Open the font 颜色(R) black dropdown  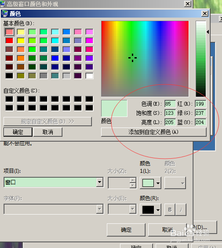[x=150, y=210]
